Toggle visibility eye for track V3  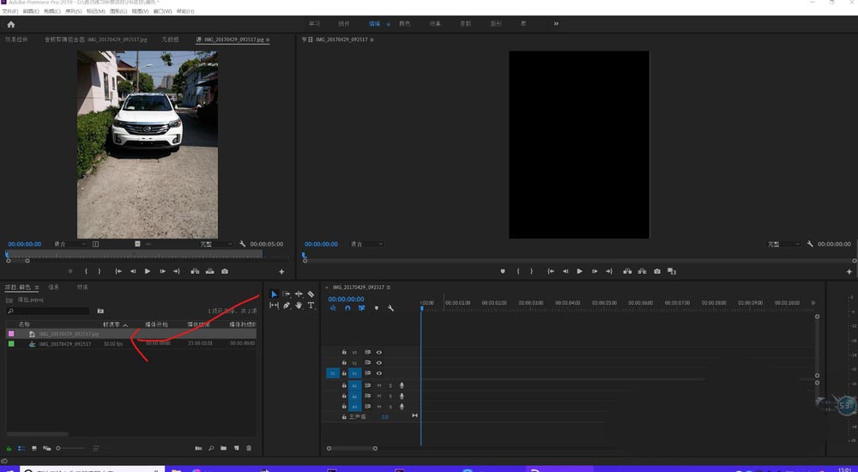(378, 352)
